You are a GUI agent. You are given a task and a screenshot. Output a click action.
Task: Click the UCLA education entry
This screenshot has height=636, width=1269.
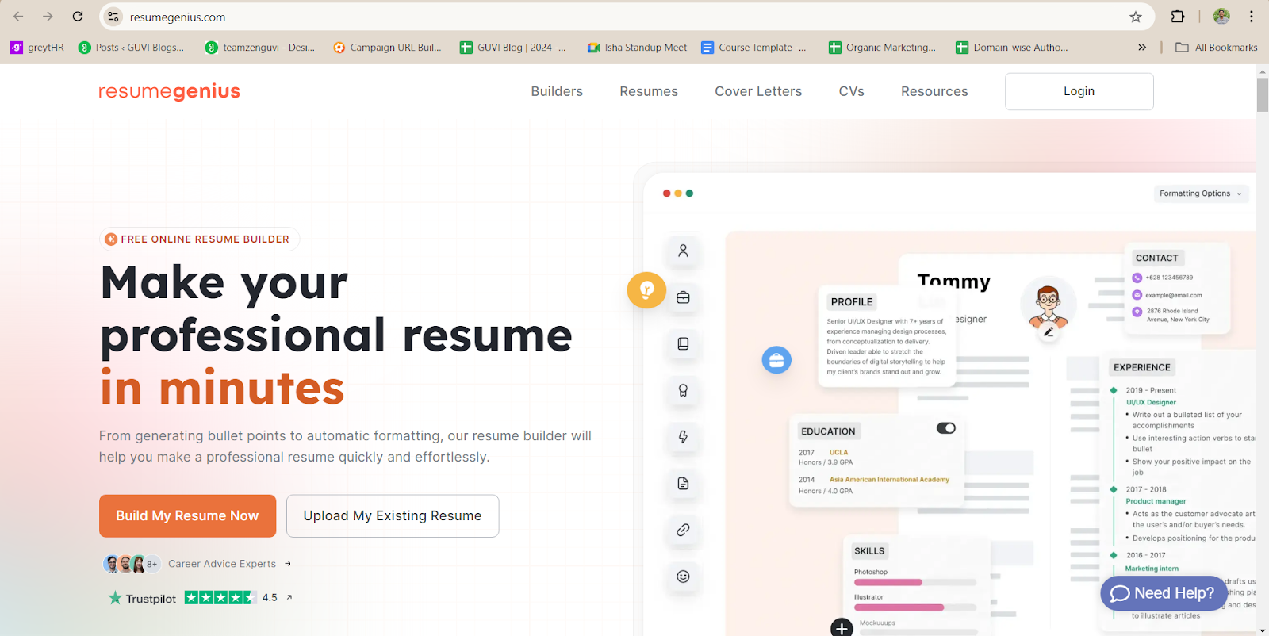point(838,453)
